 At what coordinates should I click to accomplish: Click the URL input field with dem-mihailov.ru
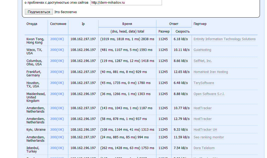[x=126, y=2]
